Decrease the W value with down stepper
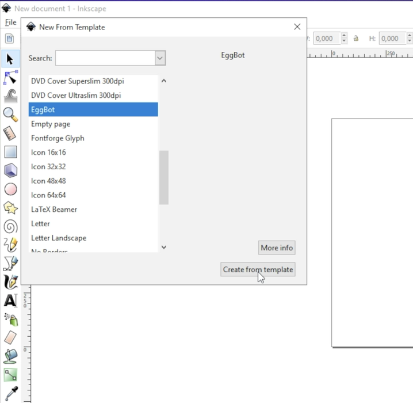This screenshot has width=413, height=403. 344,41
